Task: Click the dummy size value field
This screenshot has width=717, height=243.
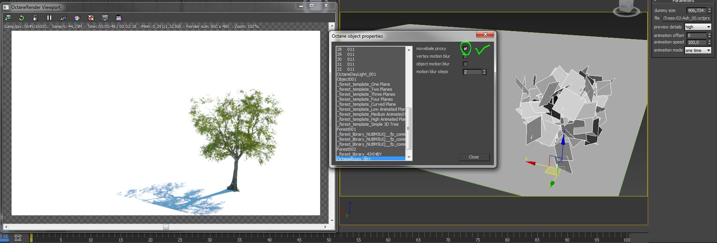Action: (x=697, y=10)
